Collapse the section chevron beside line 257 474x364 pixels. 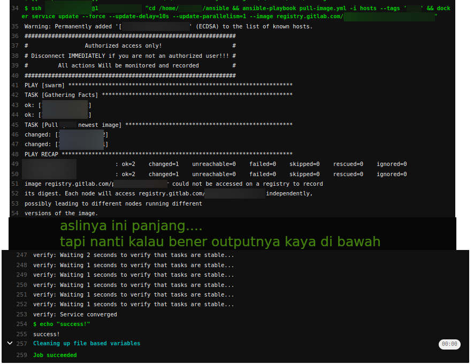(10, 343)
